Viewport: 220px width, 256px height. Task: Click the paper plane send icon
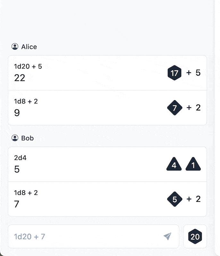(167, 236)
